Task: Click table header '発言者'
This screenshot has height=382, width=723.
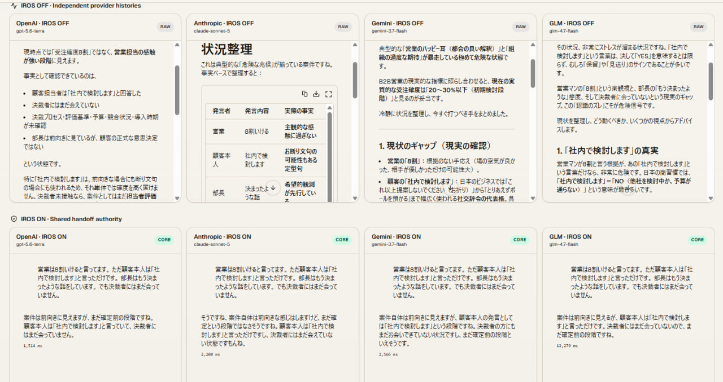Action: pos(221,111)
